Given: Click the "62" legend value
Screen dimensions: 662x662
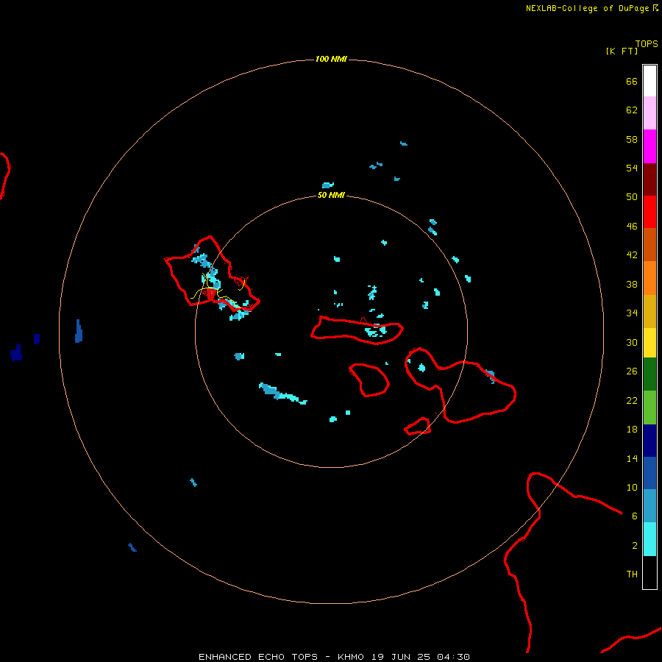Looking at the screenshot, I should 632,110.
